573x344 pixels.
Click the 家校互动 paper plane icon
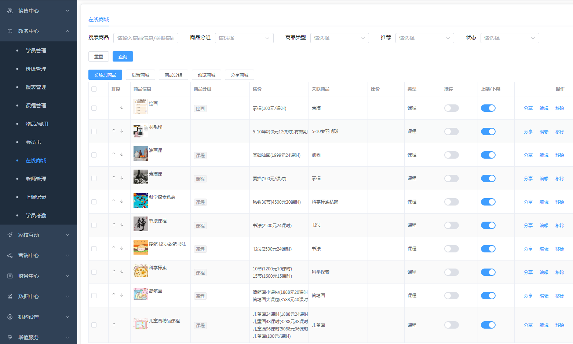point(10,235)
